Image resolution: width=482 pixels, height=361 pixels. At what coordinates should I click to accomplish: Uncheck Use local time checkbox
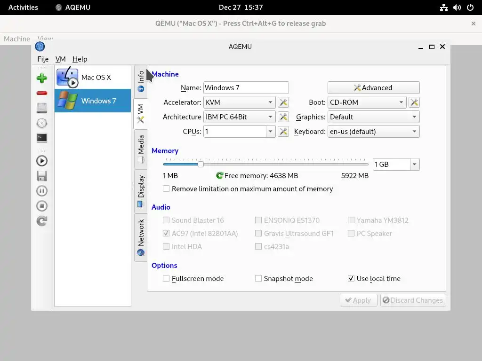pyautogui.click(x=351, y=278)
